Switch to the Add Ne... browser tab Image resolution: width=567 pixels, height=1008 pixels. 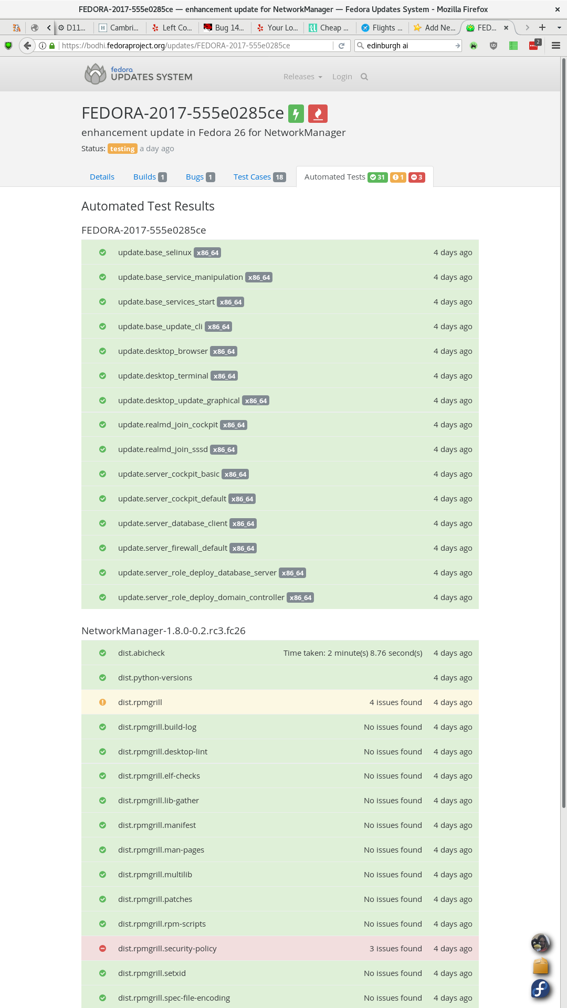[434, 27]
